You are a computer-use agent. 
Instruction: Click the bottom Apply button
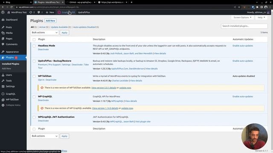(x=64, y=136)
